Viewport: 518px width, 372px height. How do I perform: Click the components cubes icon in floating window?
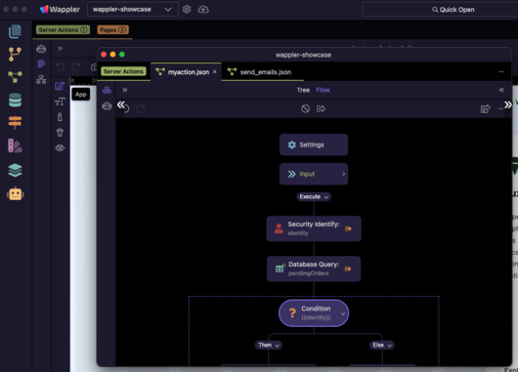107,90
